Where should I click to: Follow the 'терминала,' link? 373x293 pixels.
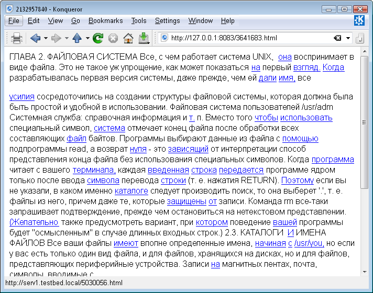[94, 170]
